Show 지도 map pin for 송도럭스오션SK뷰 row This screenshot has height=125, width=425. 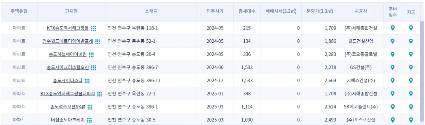coord(411,107)
